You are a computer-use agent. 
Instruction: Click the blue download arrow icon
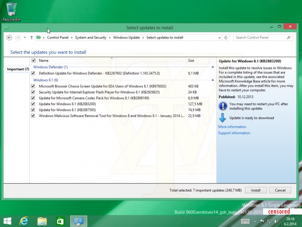coord(222,118)
